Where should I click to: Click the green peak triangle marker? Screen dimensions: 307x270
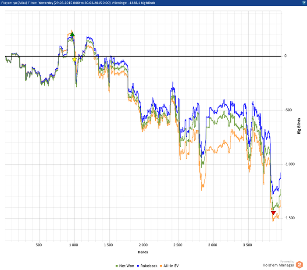pyautogui.click(x=72, y=35)
